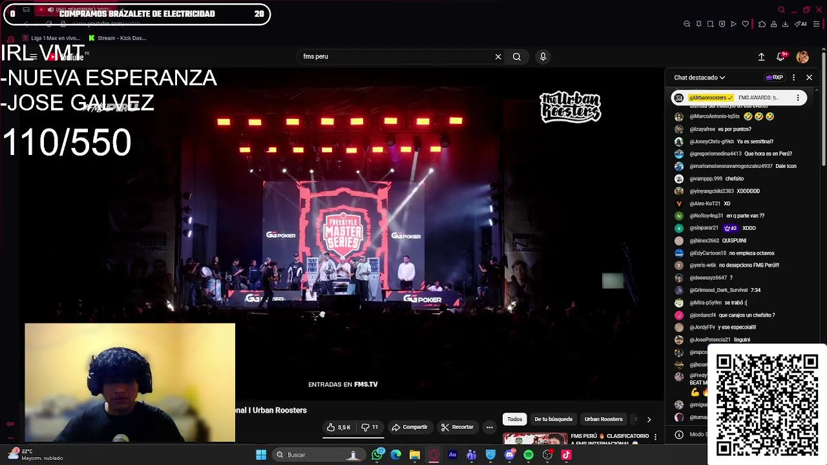This screenshot has height=465, width=827.
Task: Show more filter chips with arrow
Action: [x=649, y=419]
